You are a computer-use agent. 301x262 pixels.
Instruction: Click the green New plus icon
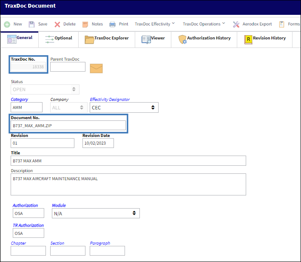7,25
